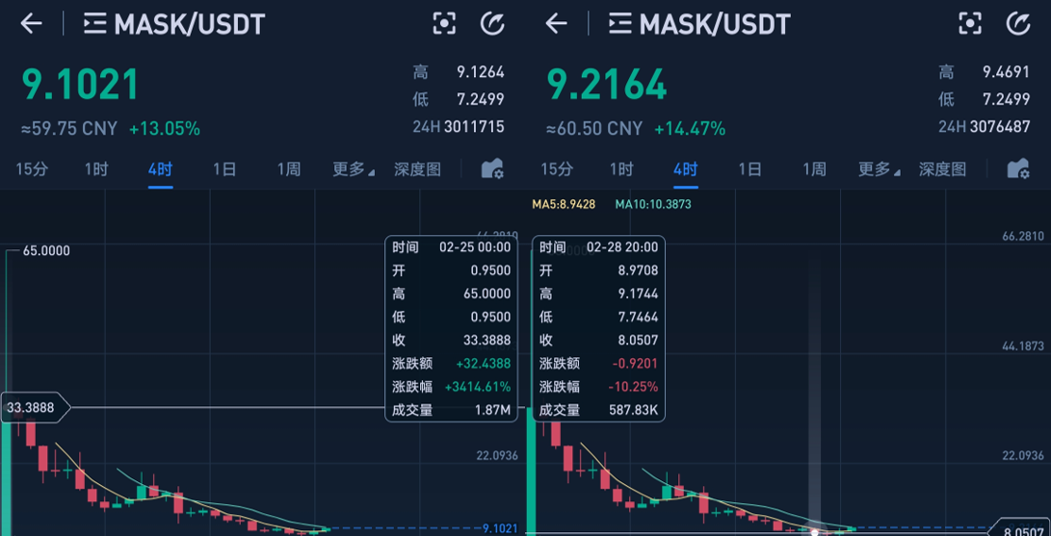Screen dimensions: 1051x536
Task: Open pair list icon in right panel
Action: [x=620, y=24]
